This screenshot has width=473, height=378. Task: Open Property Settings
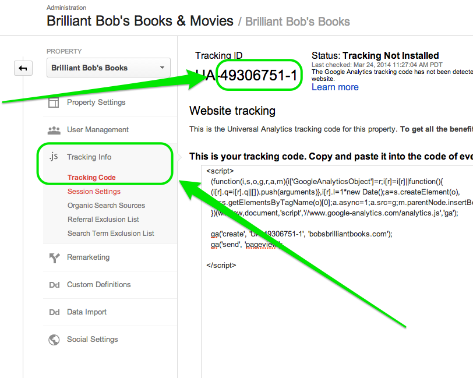[x=96, y=103]
